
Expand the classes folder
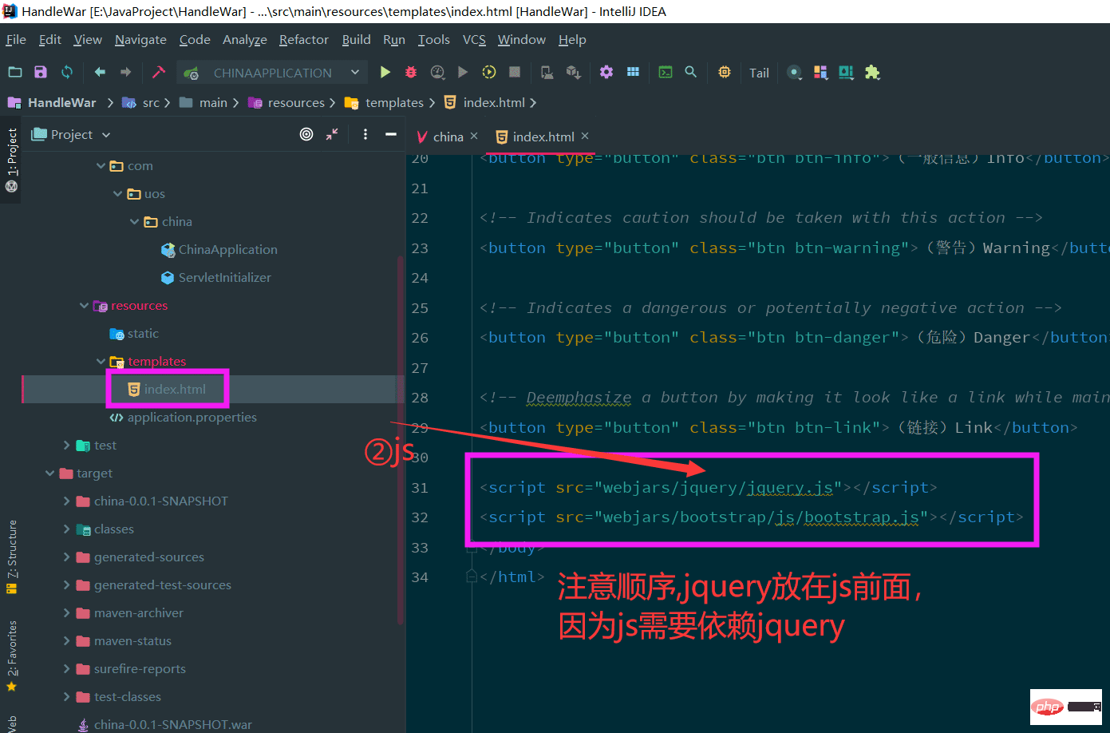(67, 529)
